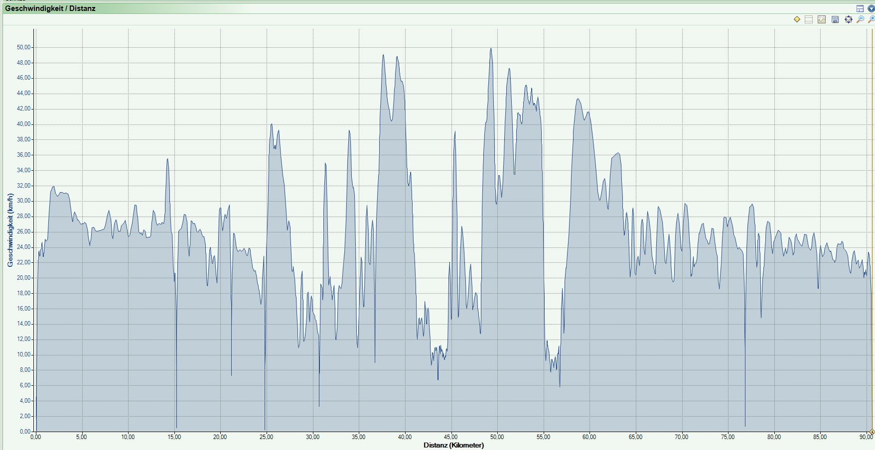The image size is (875, 450).
Task: Click the 42,00 tick on the speed axis
Action: coord(24,109)
